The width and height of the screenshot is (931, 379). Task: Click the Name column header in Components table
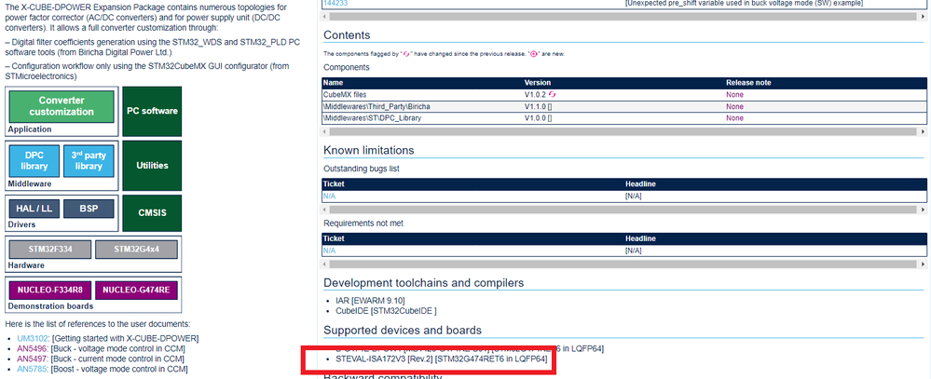[x=333, y=83]
